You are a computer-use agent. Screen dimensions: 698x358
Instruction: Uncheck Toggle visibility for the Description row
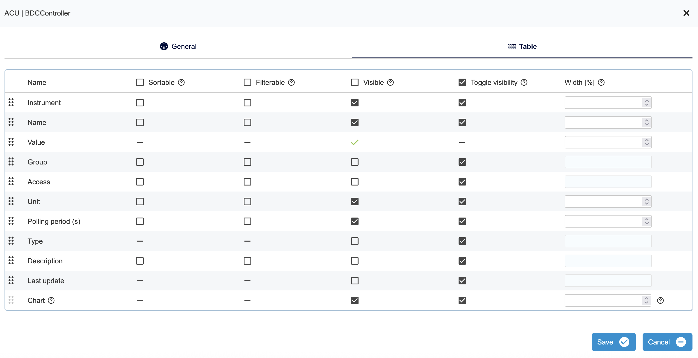click(462, 261)
